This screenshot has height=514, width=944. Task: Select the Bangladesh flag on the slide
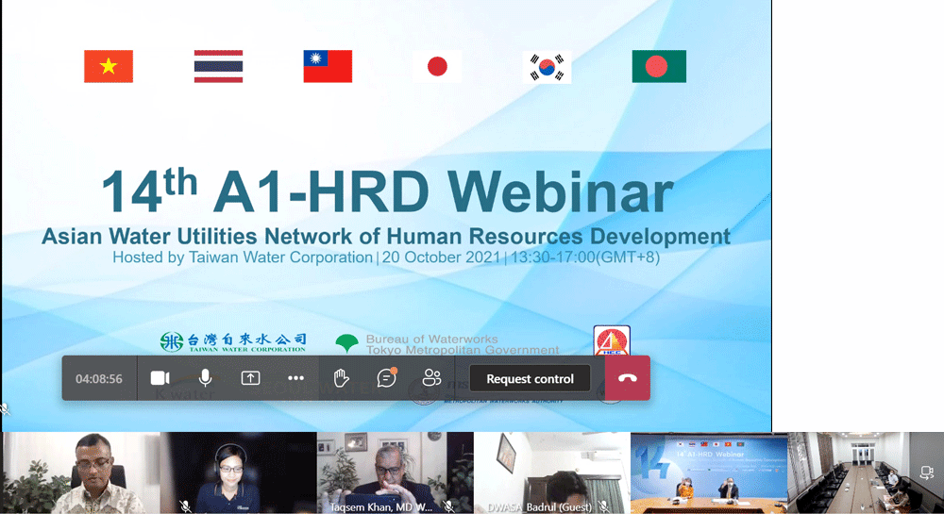tap(659, 66)
